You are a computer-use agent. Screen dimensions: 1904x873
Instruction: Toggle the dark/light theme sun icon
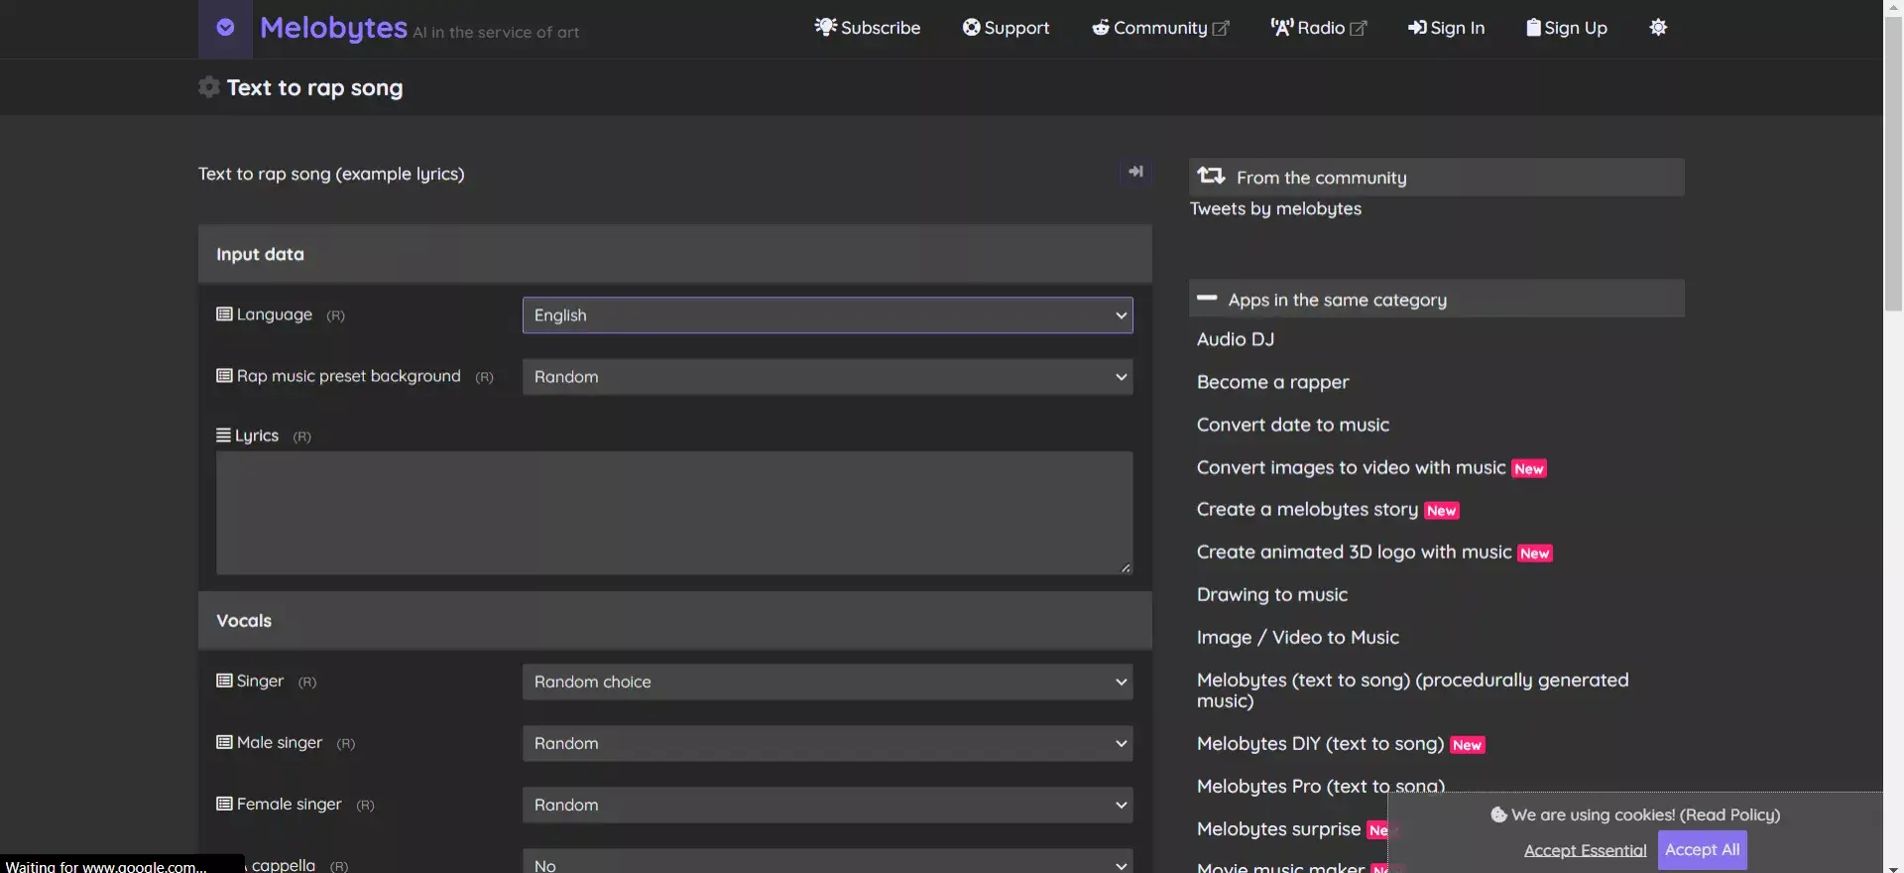(1658, 28)
